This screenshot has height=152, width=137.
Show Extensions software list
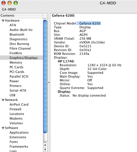tap(18, 137)
